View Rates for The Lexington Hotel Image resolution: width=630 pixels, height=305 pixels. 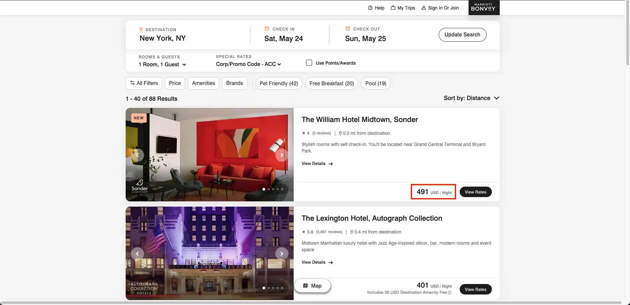click(x=475, y=289)
